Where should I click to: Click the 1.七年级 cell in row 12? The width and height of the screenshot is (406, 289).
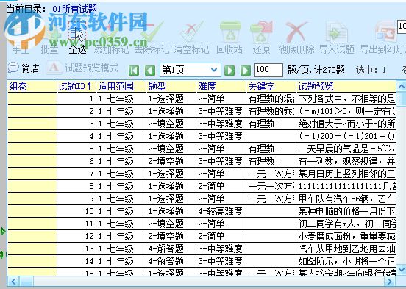pyautogui.click(x=121, y=236)
